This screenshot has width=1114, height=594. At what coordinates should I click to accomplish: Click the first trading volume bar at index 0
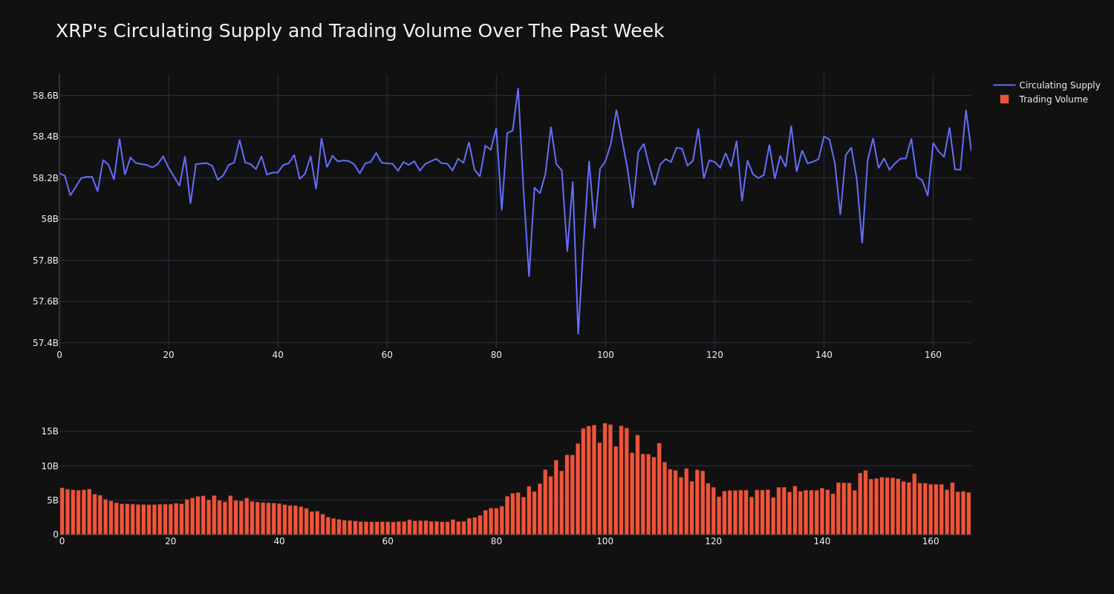[62, 512]
